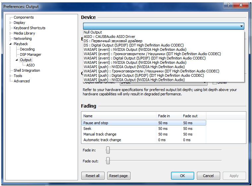
Task: Click the Fade out slider handle
Action: 108,161
